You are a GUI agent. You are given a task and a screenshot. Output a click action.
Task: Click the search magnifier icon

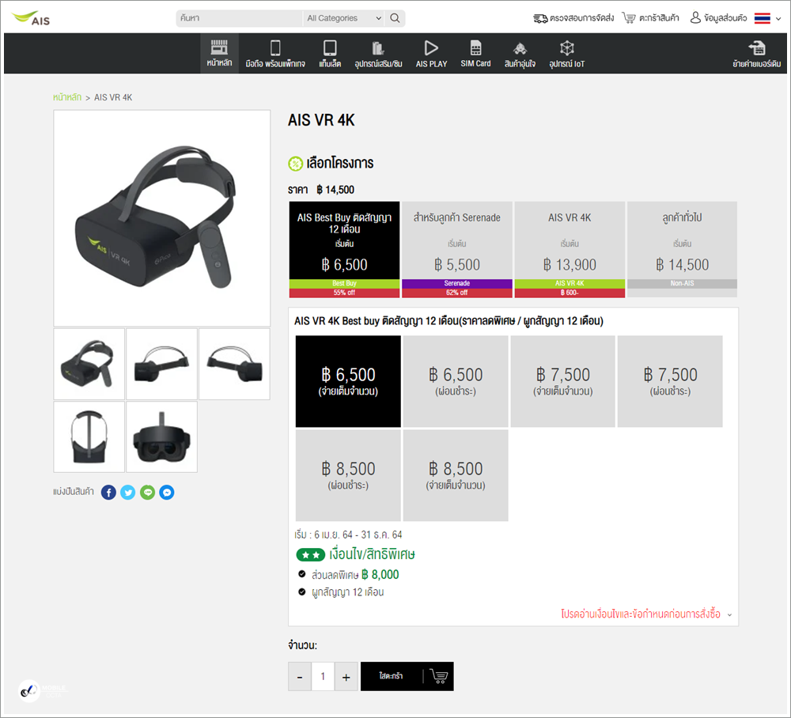point(395,18)
